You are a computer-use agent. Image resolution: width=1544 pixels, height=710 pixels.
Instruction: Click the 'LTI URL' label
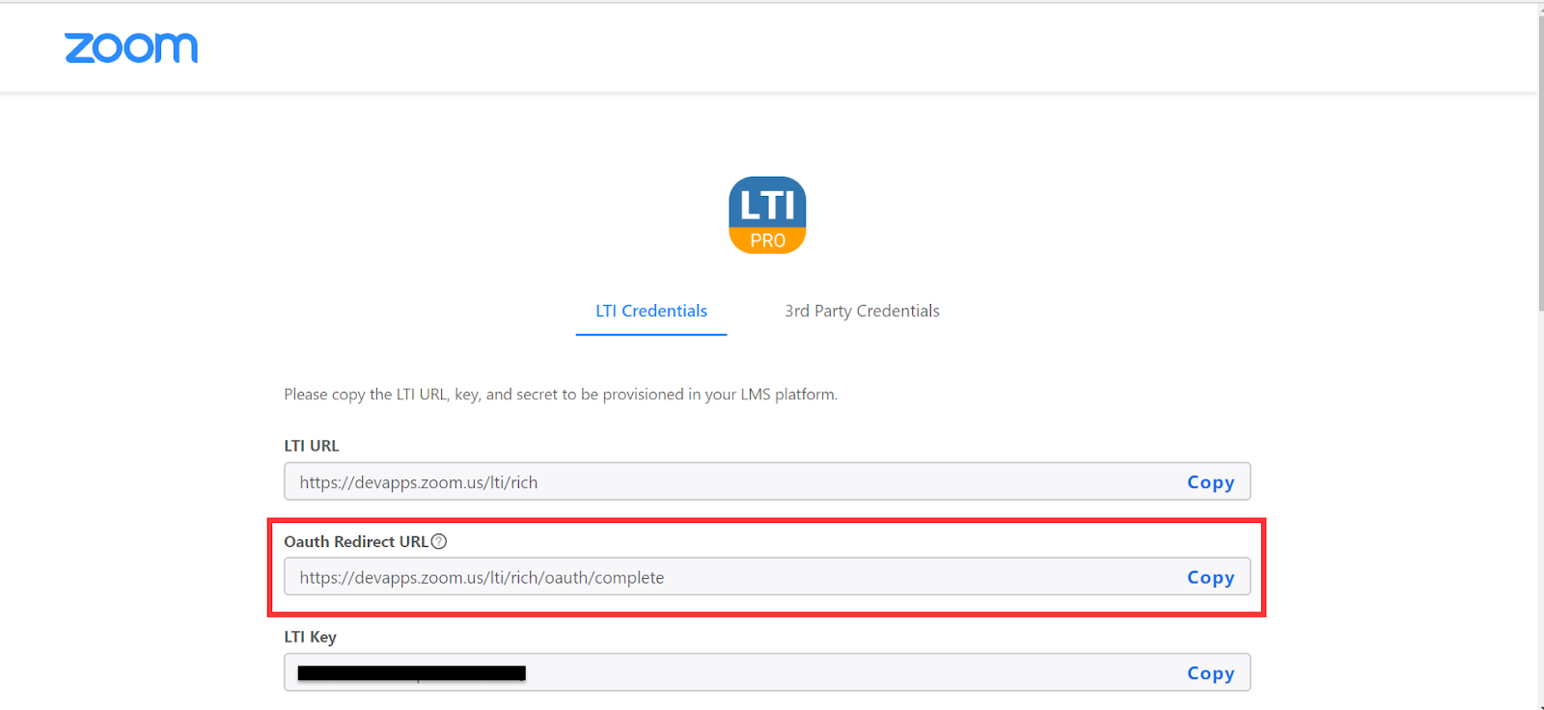point(312,446)
